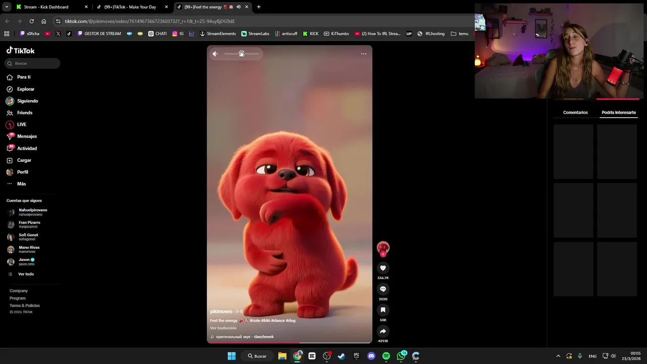Open the Sofi Gonet followed account
The image size is (647, 364).
tap(28, 237)
